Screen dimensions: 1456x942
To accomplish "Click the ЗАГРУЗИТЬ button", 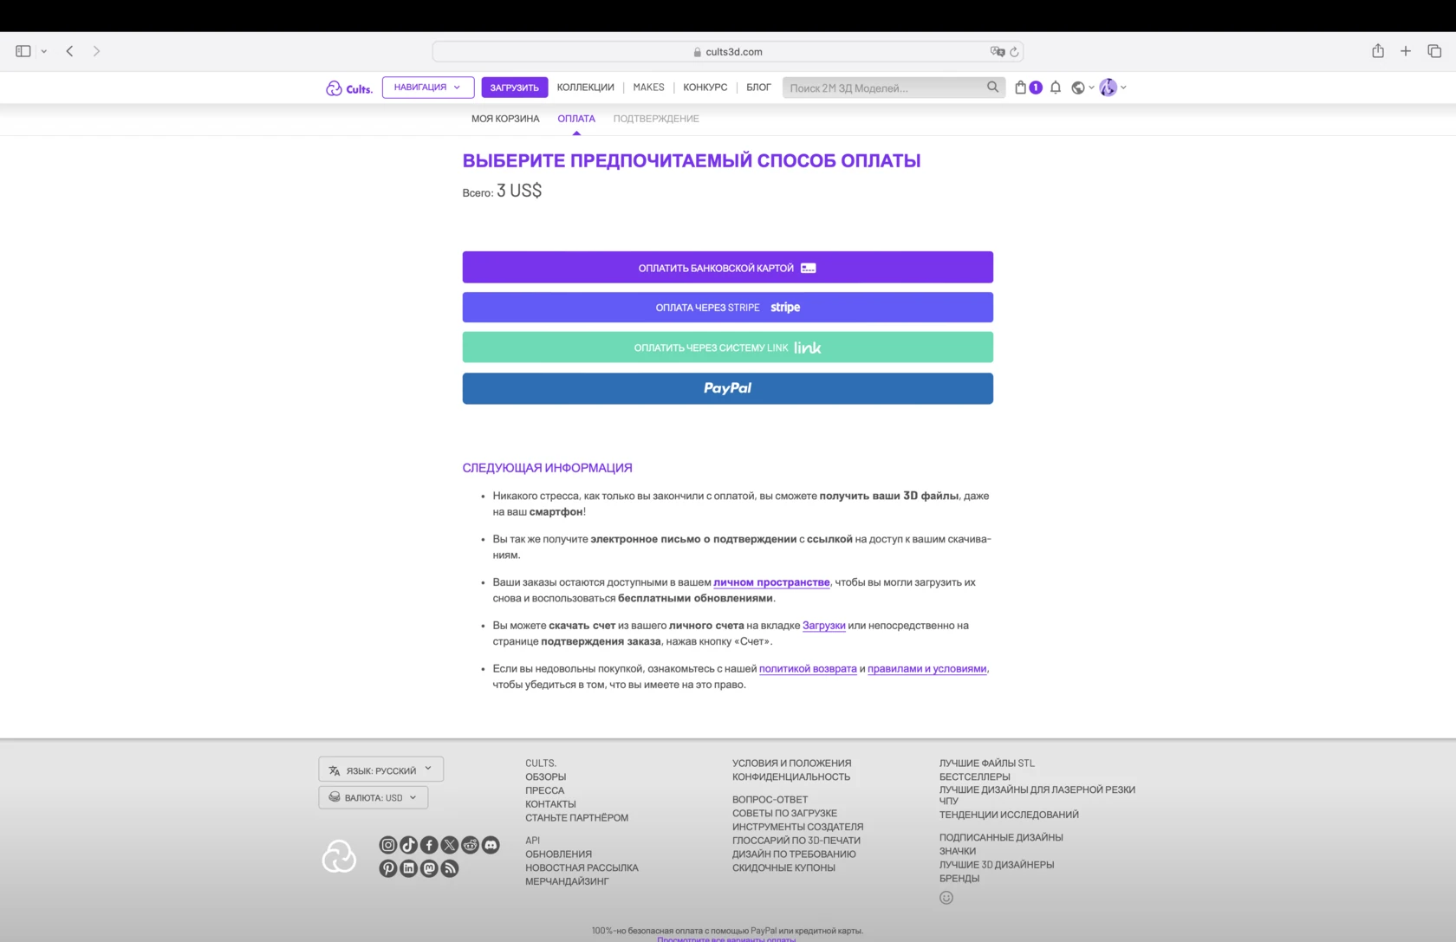I will coord(515,88).
